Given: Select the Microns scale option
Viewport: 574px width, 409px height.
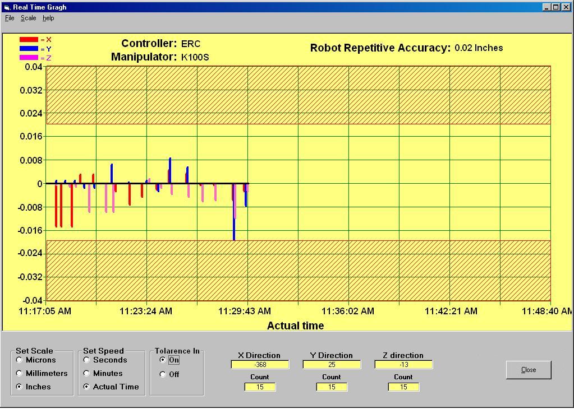Looking at the screenshot, I should (x=20, y=360).
